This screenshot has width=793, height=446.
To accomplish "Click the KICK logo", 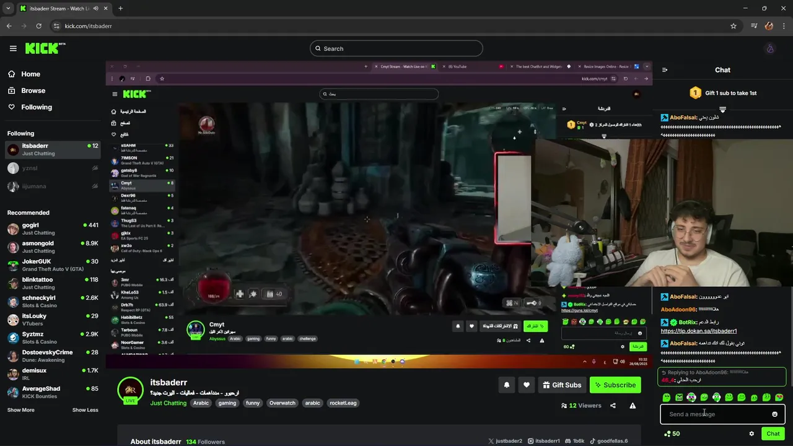I will pyautogui.click(x=45, y=48).
